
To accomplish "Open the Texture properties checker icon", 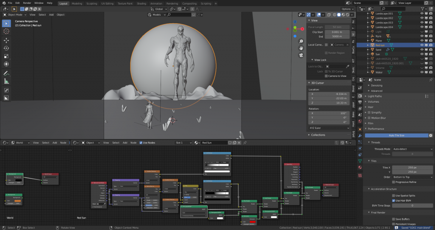I will [360, 175].
